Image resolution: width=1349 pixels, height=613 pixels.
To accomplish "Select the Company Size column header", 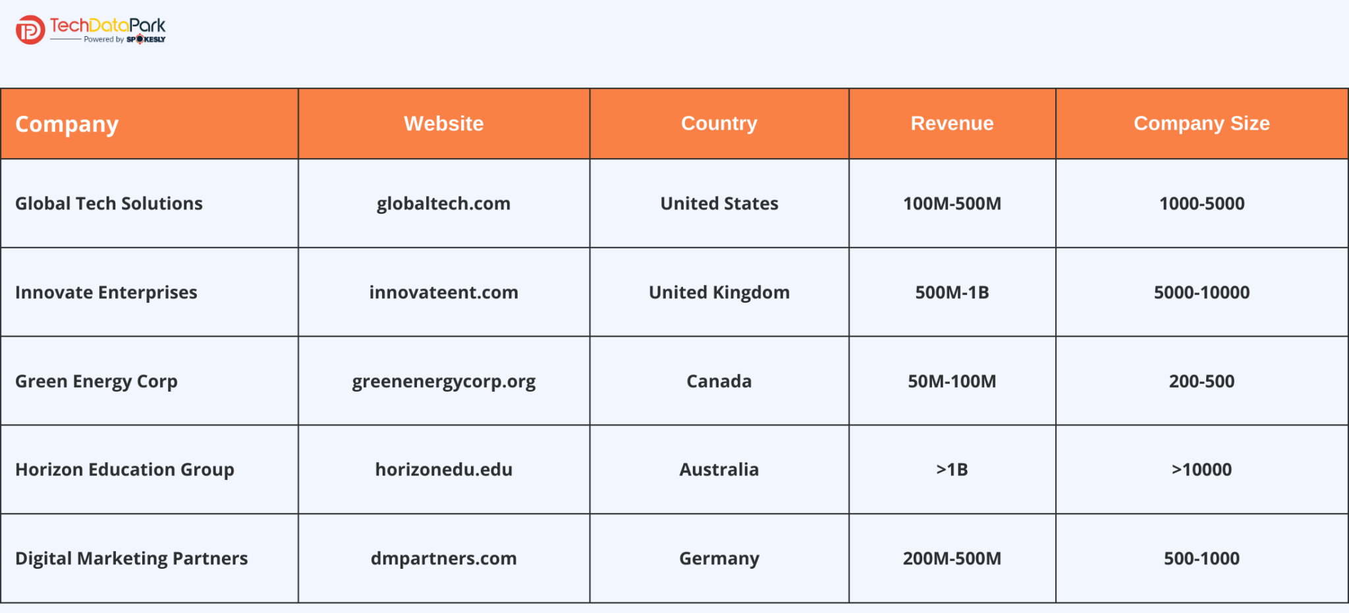I will click(1201, 123).
